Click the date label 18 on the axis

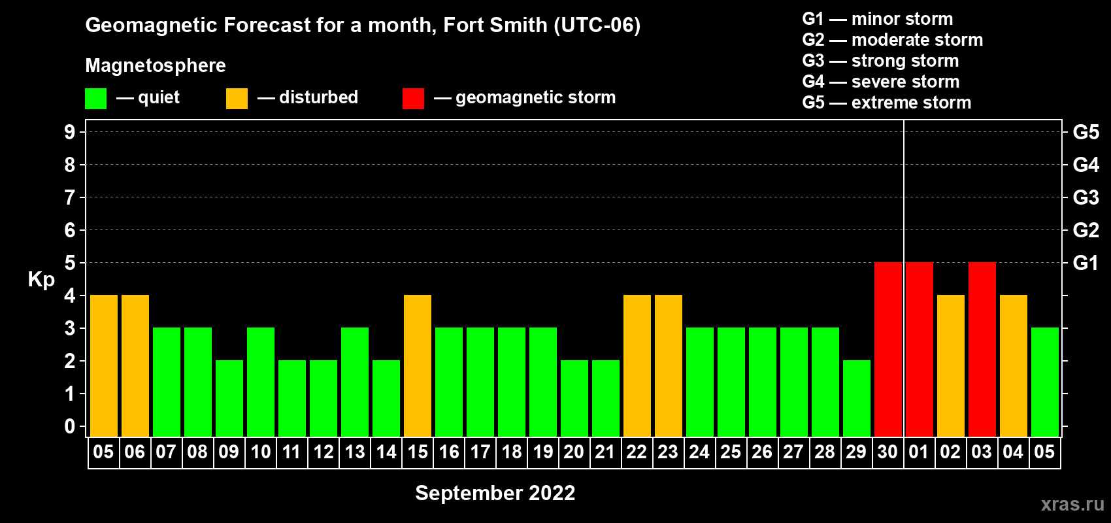tap(512, 452)
